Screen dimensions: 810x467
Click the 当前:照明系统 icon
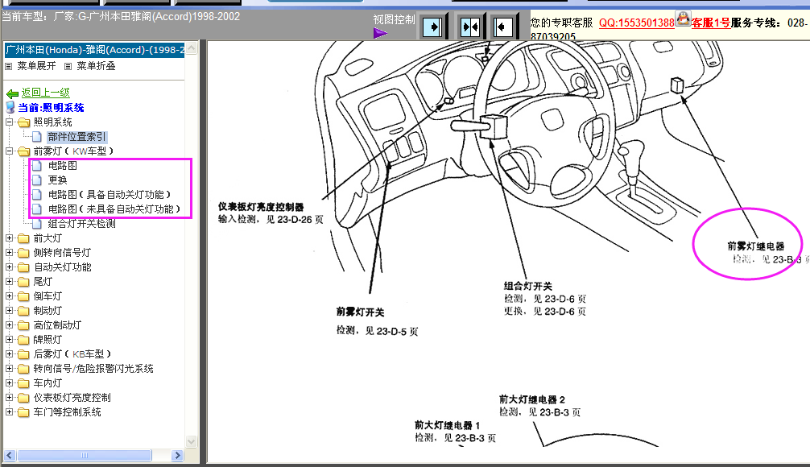coord(10,107)
